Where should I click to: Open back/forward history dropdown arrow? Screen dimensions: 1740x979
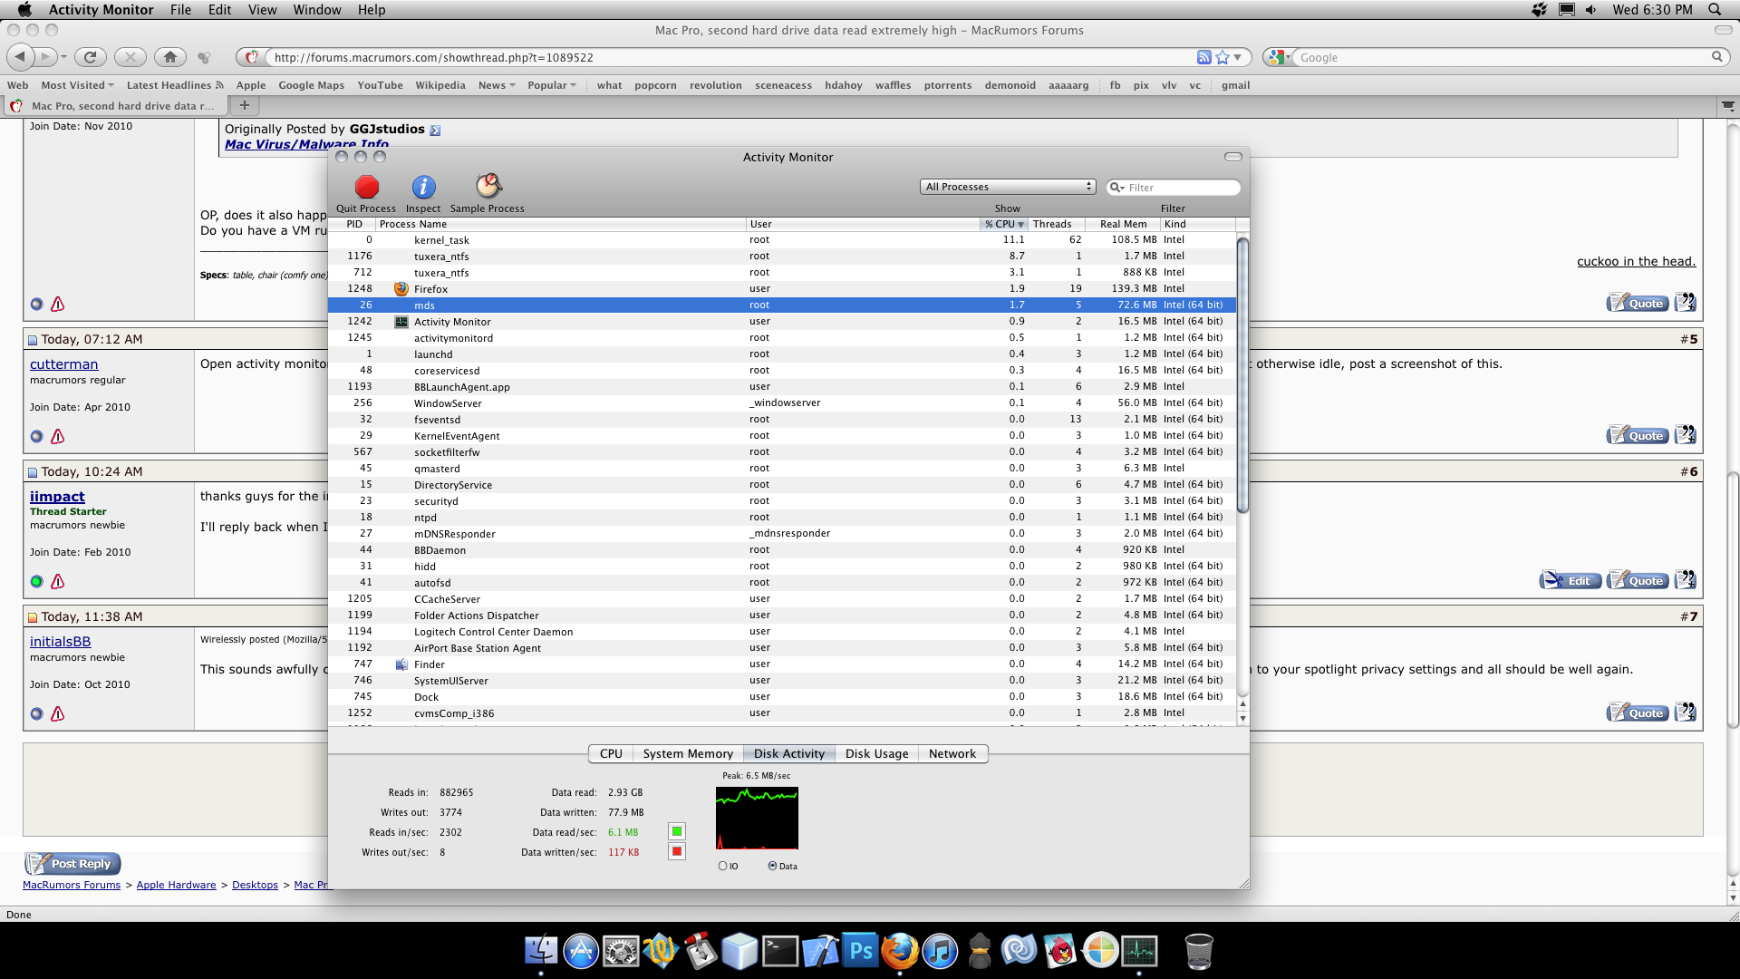pyautogui.click(x=63, y=57)
